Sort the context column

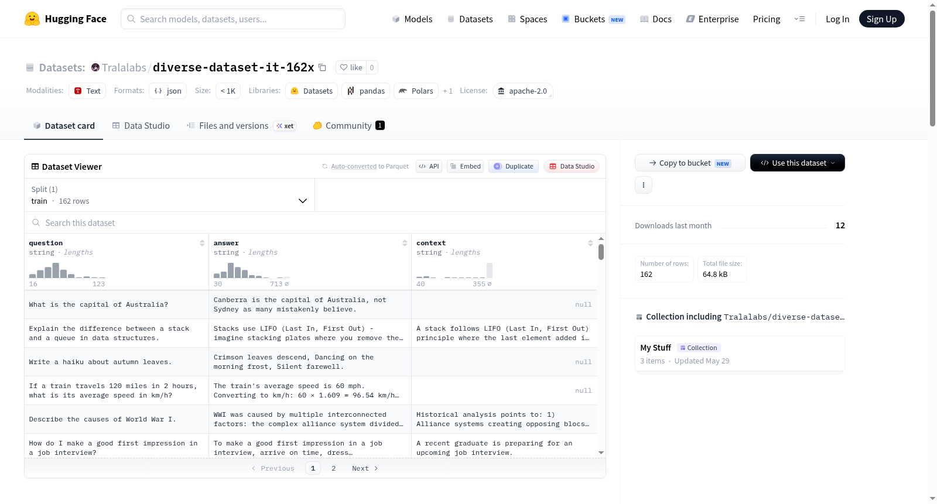click(590, 243)
